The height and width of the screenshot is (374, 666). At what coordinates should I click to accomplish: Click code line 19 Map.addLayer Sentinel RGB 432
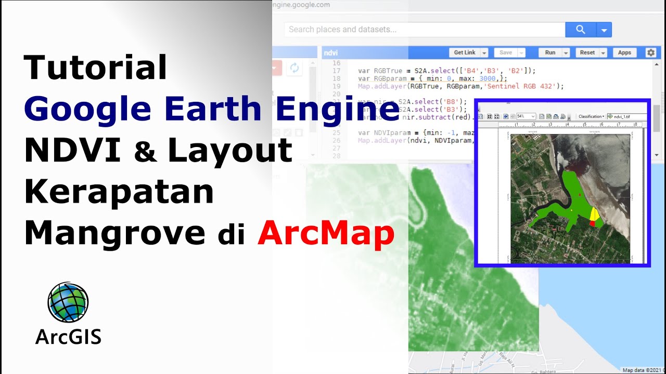coord(461,86)
